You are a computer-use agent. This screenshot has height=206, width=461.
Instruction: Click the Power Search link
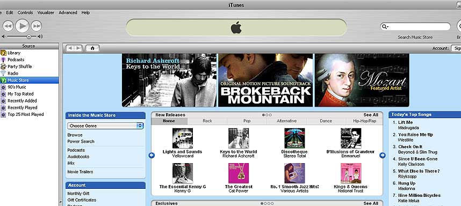click(x=81, y=142)
